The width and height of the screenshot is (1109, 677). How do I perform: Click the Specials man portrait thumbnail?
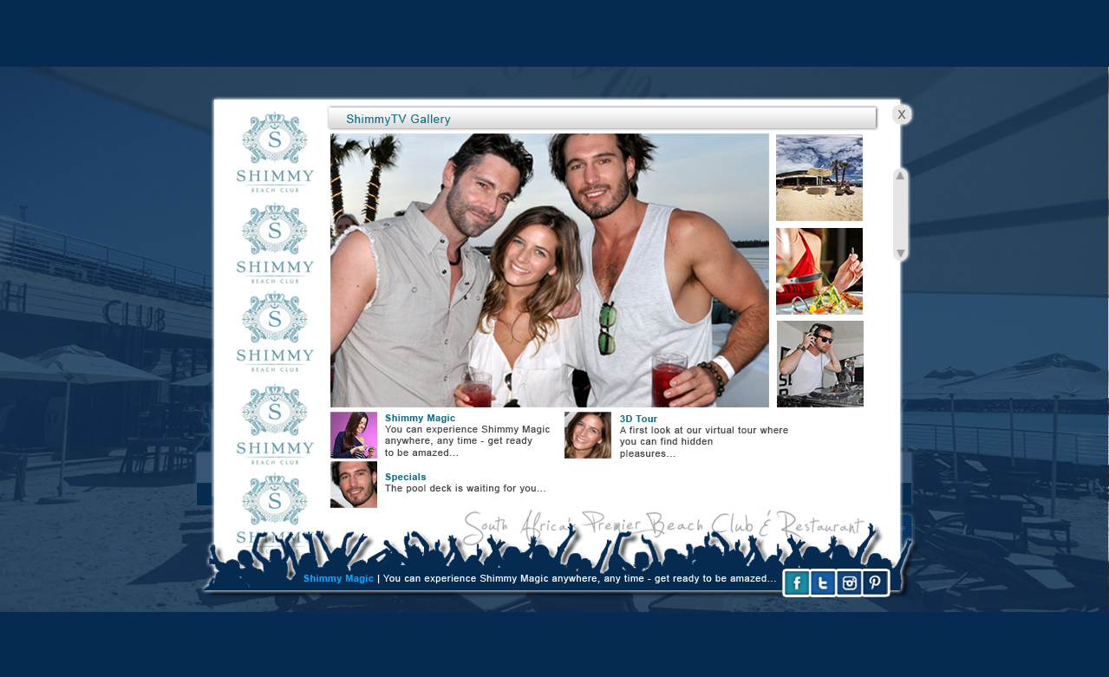point(354,485)
